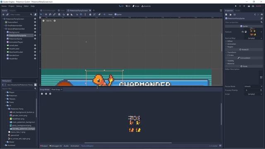Screen dimensions: 265x149
Task: Save the current resource in Inspector
Action: coord(235,15)
